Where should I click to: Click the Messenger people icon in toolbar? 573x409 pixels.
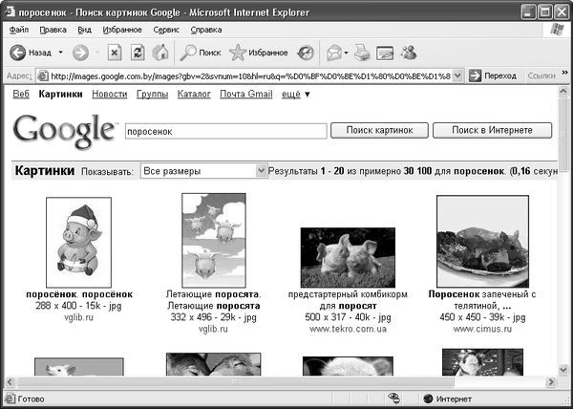(x=409, y=53)
